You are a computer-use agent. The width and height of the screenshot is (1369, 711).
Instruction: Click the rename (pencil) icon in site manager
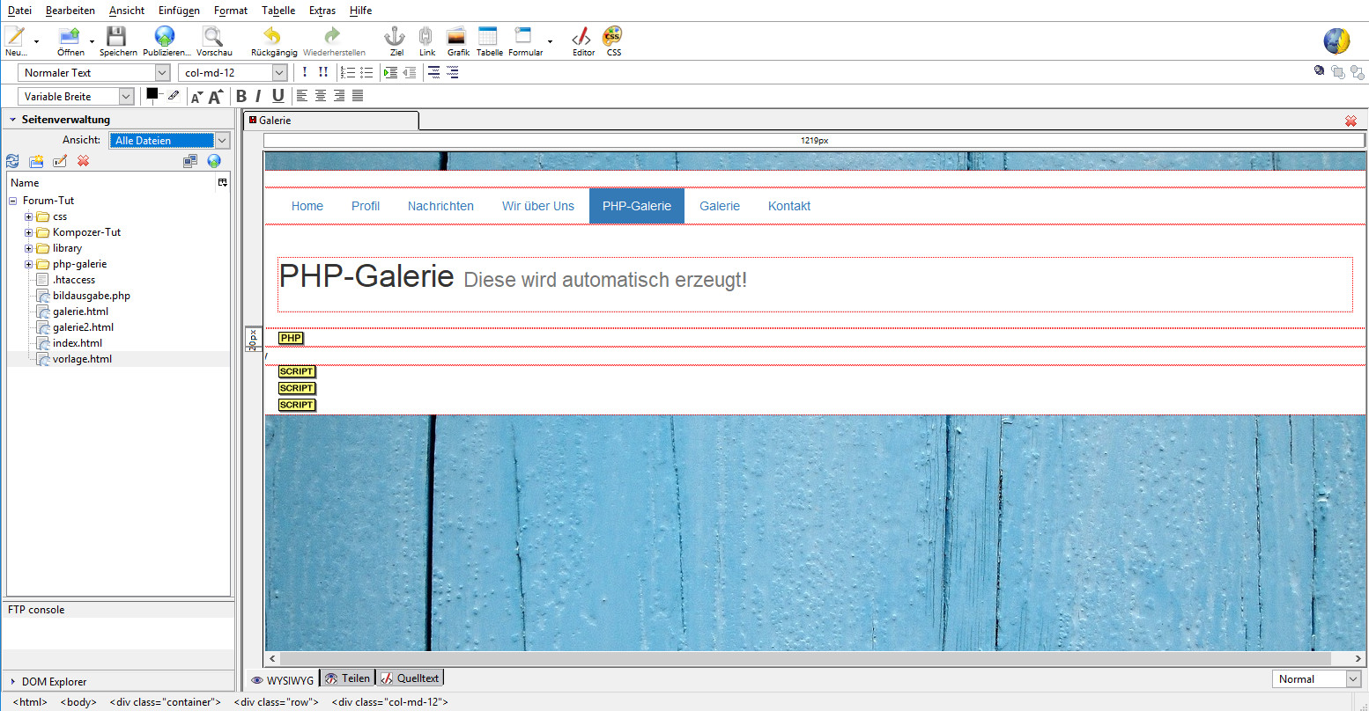60,161
